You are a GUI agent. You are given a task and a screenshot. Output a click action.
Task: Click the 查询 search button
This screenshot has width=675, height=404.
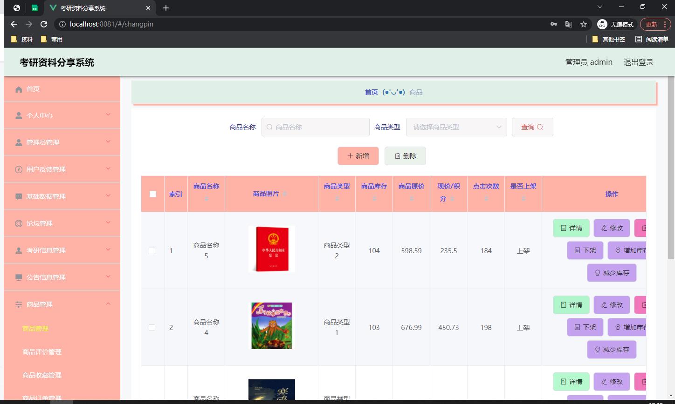point(532,127)
